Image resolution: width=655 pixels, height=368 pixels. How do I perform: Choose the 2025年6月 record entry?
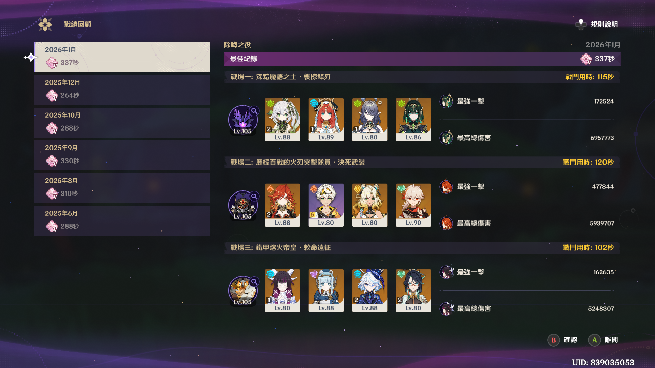(x=122, y=221)
